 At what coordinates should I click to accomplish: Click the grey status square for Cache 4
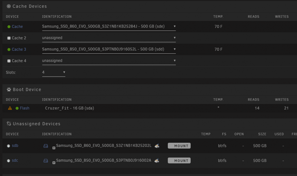(x=9, y=61)
